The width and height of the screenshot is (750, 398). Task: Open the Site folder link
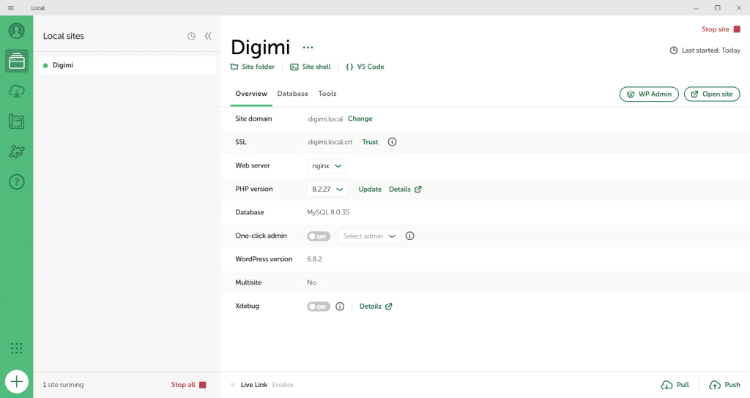(x=253, y=67)
